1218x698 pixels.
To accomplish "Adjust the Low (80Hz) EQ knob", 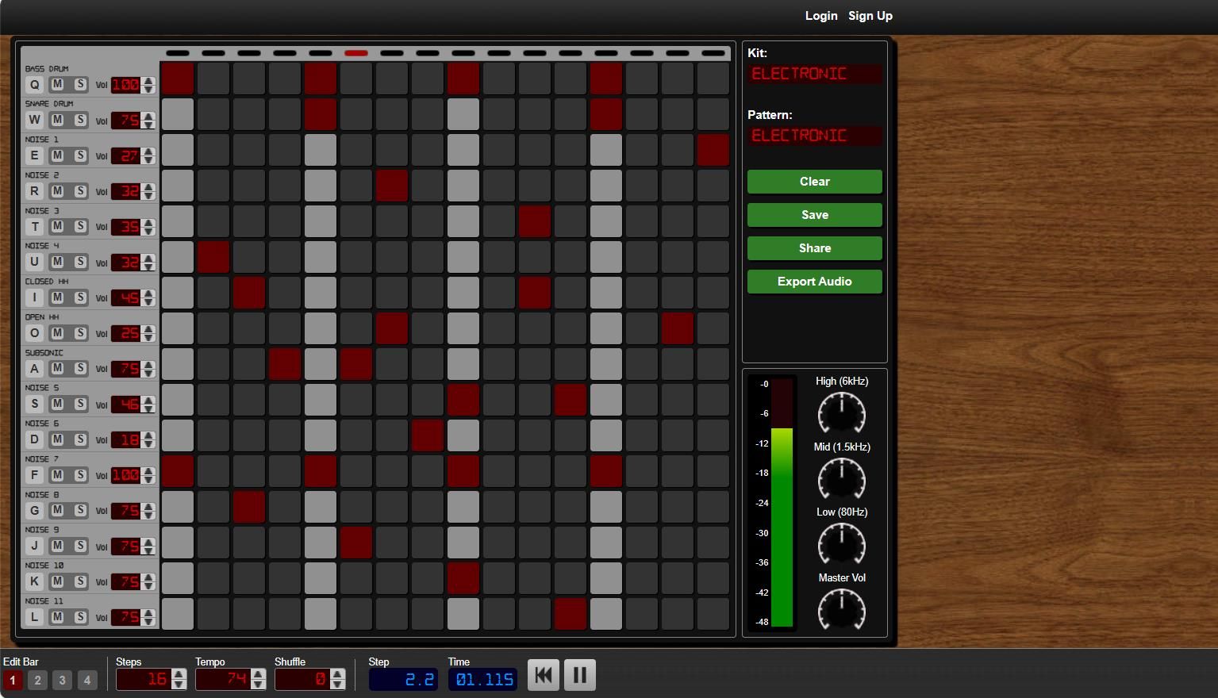I will pos(841,544).
